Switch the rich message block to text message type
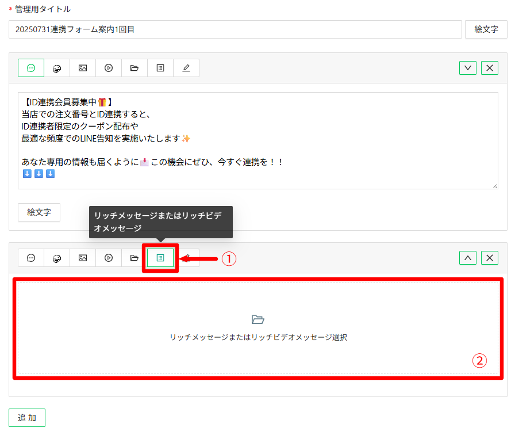Image resolution: width=515 pixels, height=431 pixels. click(x=31, y=258)
